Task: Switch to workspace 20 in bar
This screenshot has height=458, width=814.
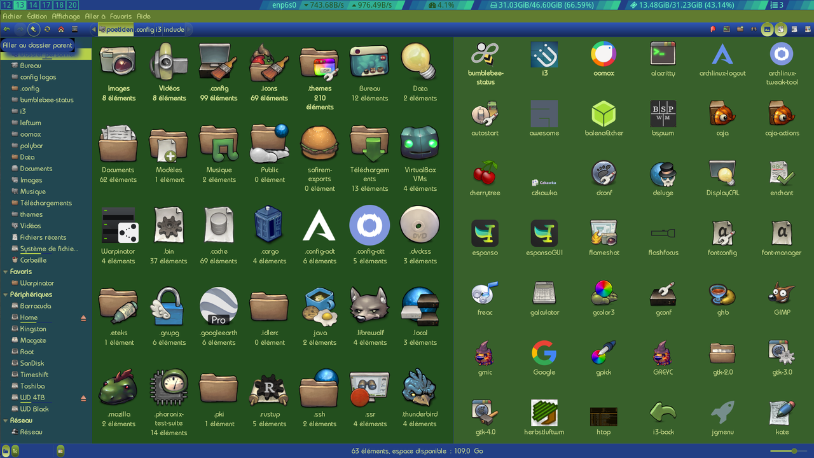Action: (72, 5)
